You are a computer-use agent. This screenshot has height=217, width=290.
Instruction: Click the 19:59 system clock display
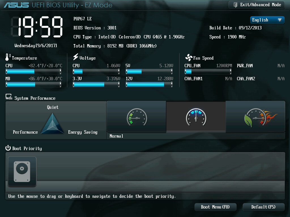pyautogui.click(x=37, y=27)
